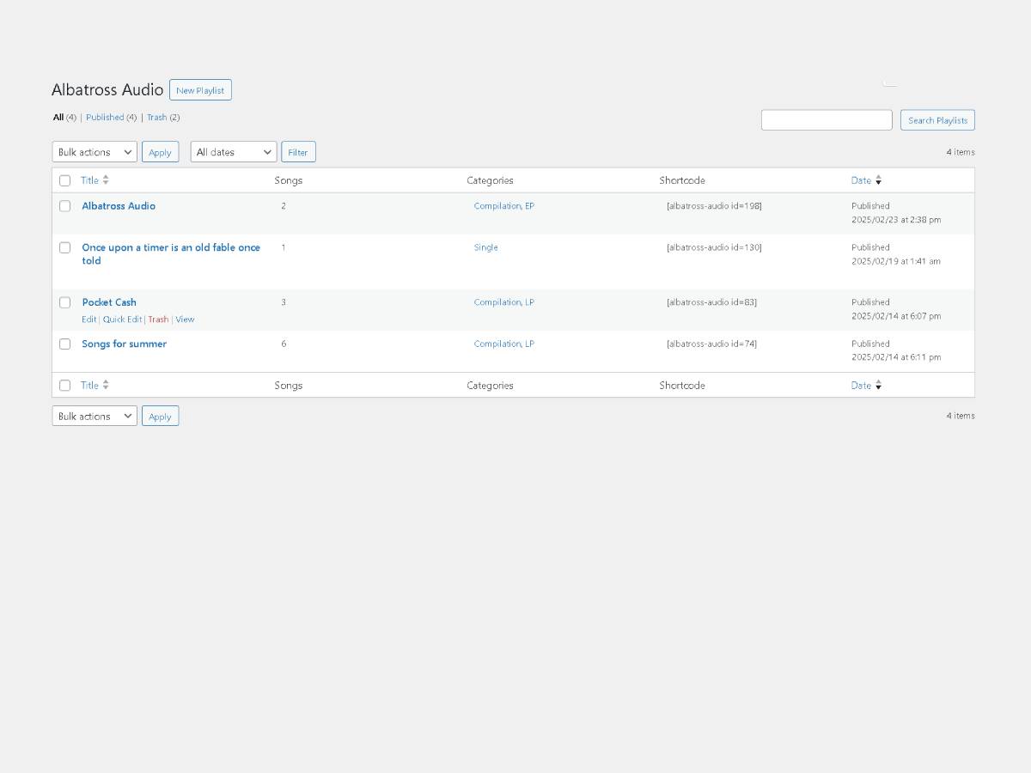The width and height of the screenshot is (1031, 773).
Task: Click the shortcode [albatross-audio id=83]
Action: point(711,302)
